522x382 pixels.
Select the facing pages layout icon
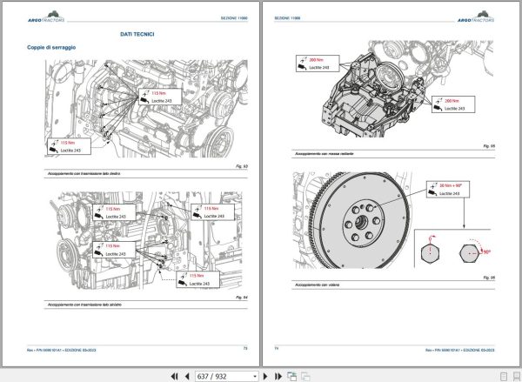[x=517, y=377]
